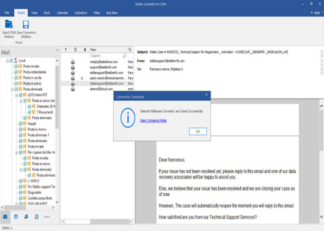The height and width of the screenshot is (231, 324).
Task: Sort emails by From column header
Action: point(108,50)
